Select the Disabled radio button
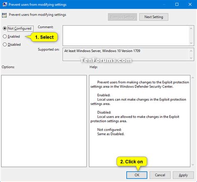This screenshot has height=182, width=197. [x=5, y=45]
